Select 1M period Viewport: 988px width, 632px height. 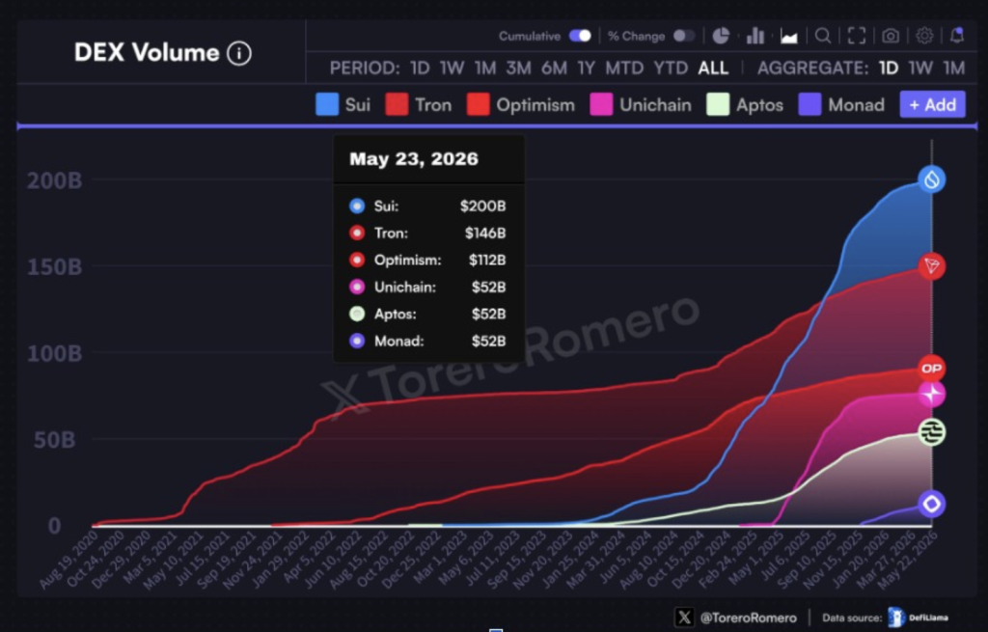click(485, 69)
